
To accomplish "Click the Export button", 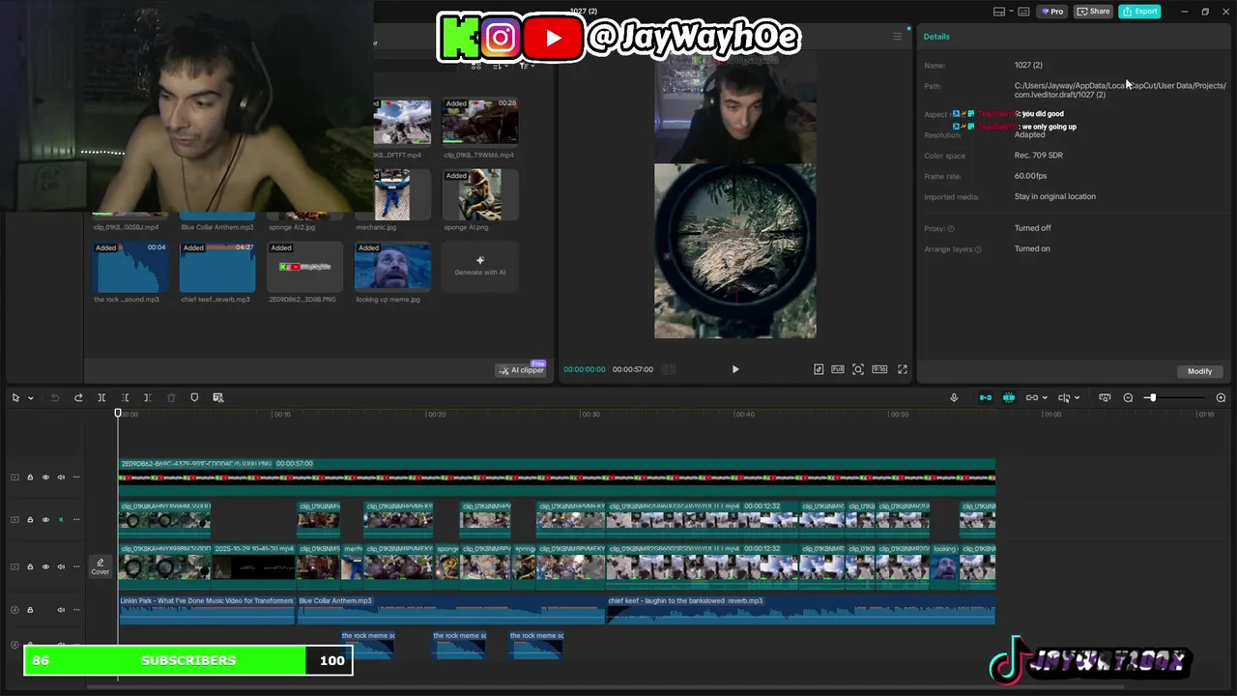I will point(1140,12).
